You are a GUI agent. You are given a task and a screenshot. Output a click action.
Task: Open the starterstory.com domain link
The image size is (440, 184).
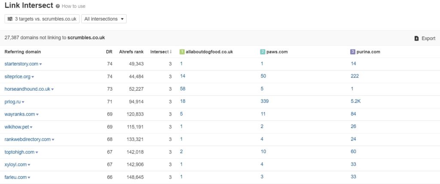coord(21,64)
